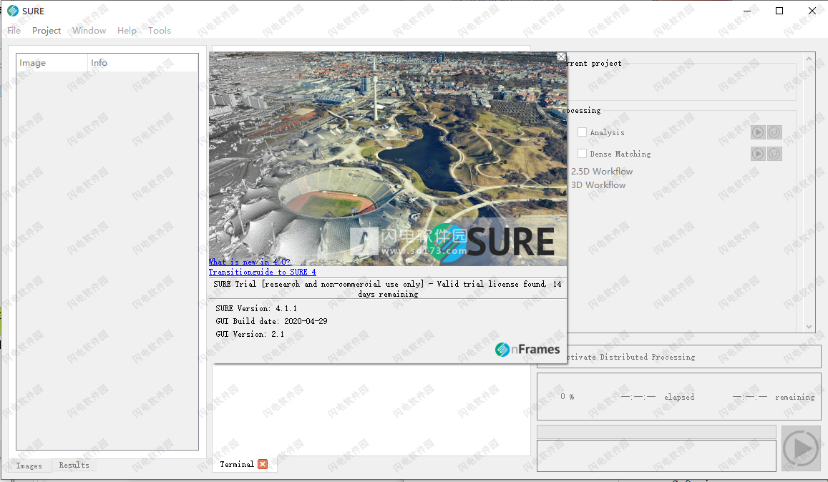Image resolution: width=828 pixels, height=482 pixels.
Task: Open the "Transitionguide to SURE 4" link
Action: pyautogui.click(x=263, y=272)
